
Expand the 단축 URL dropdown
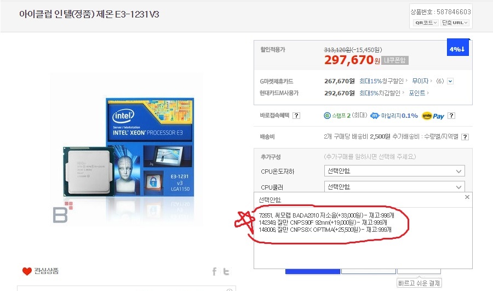pos(455,22)
